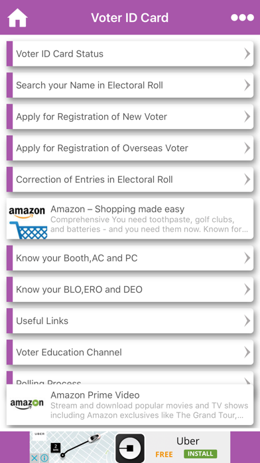Expand chevron for Voter ID Card Status
Screen dimensions: 260x463
247,54
